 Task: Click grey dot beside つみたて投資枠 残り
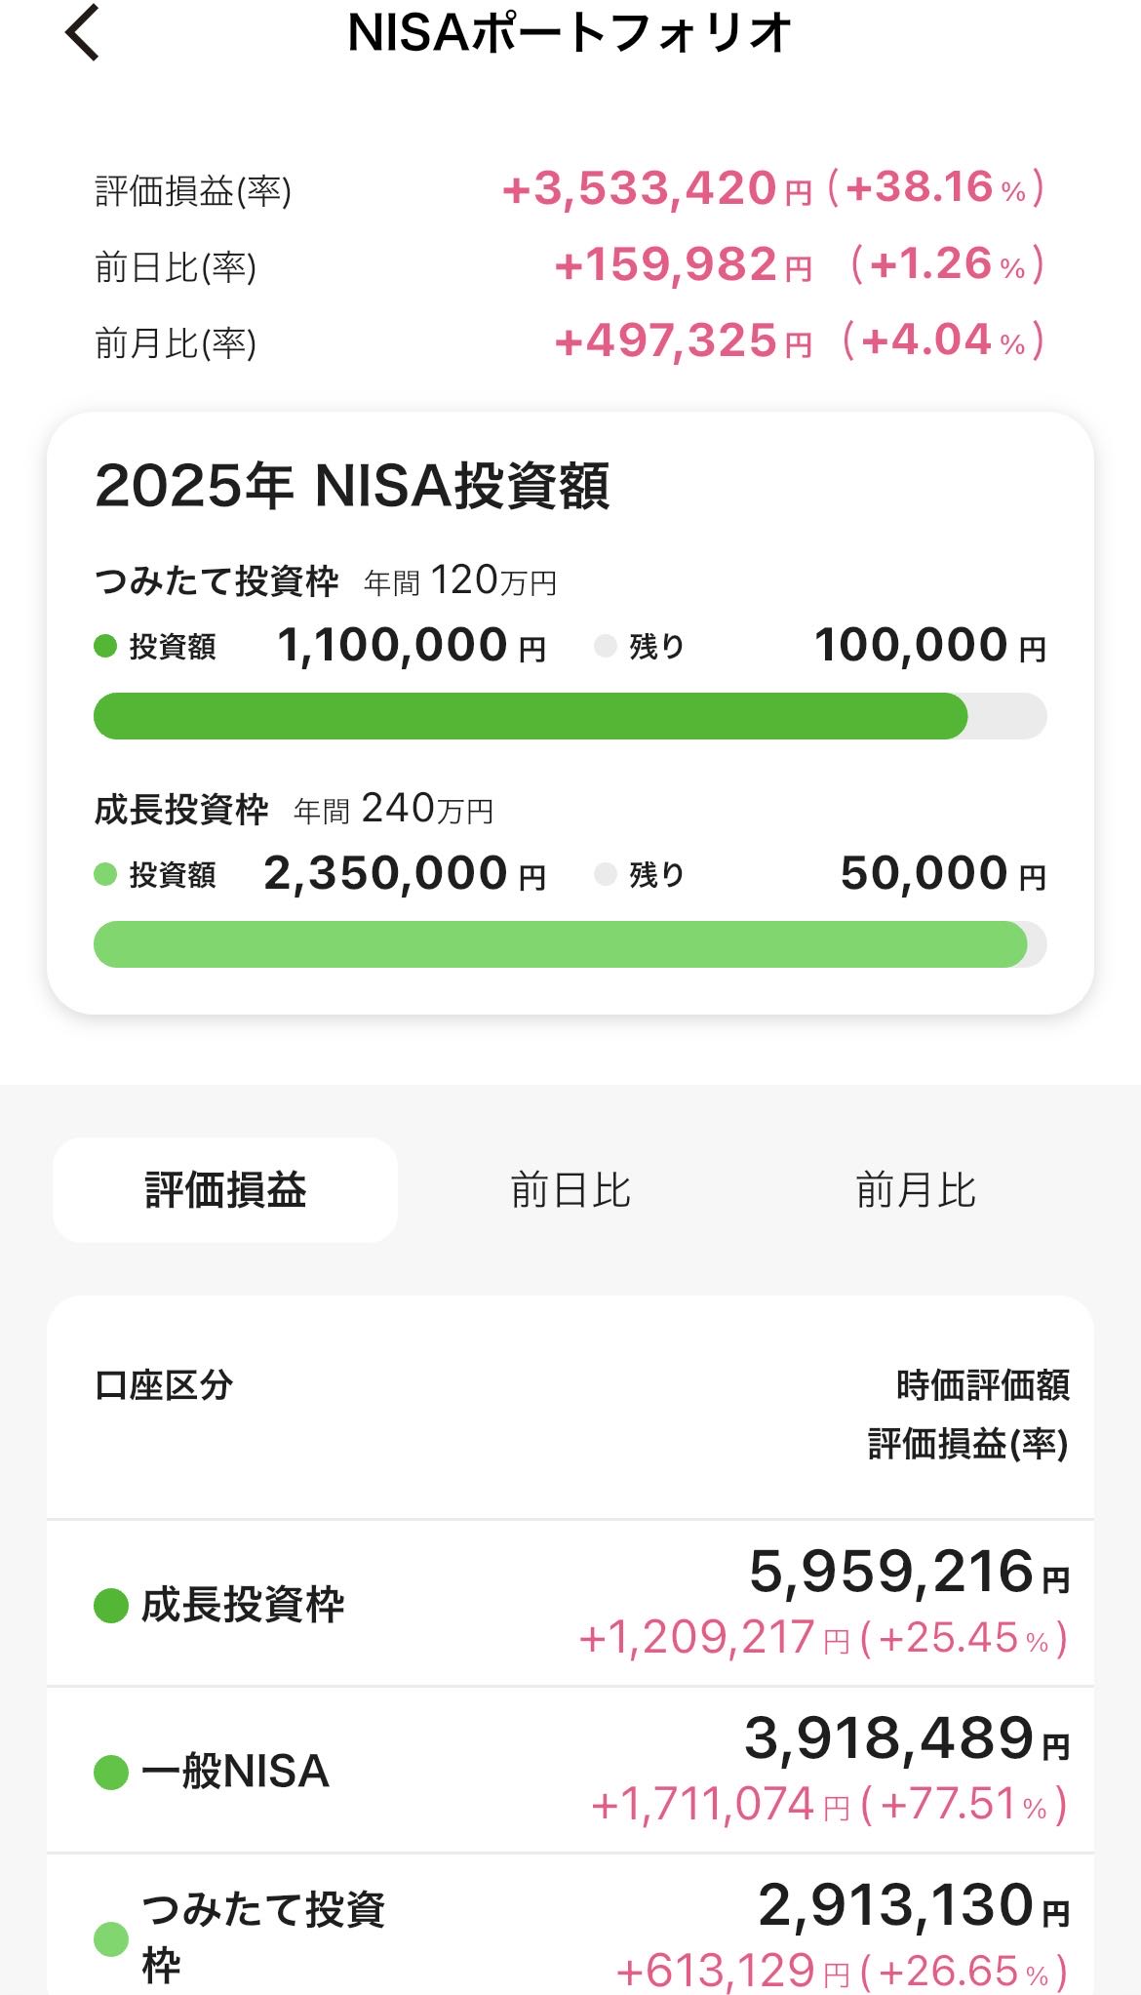point(605,646)
